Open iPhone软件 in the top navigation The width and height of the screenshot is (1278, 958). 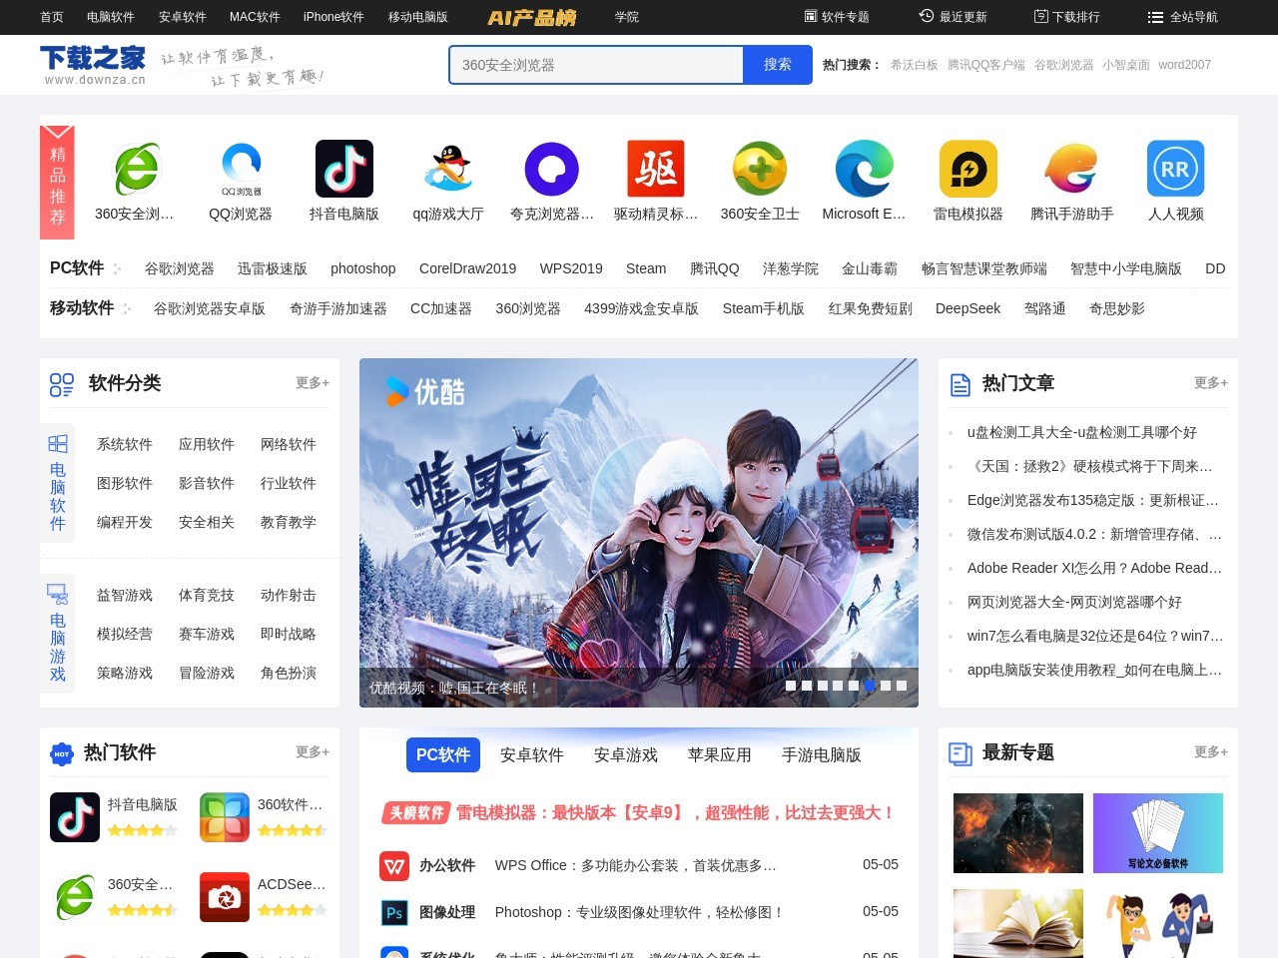(333, 17)
